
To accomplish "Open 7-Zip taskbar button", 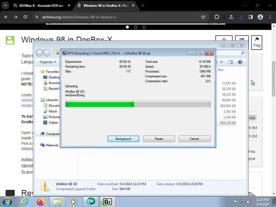I will tap(108, 202).
